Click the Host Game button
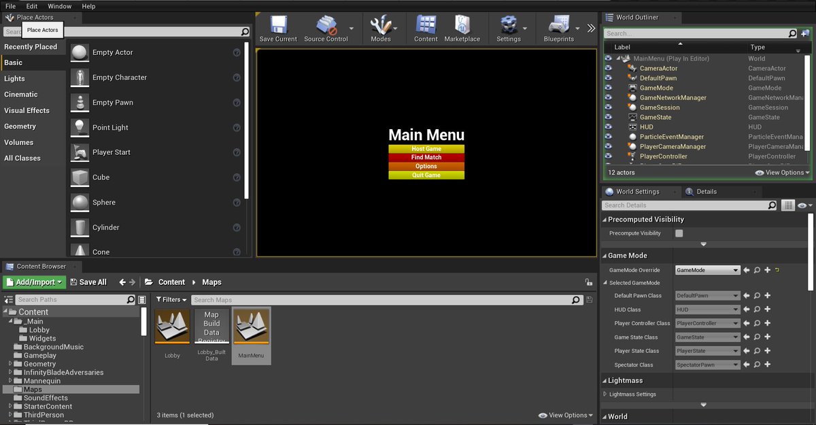Screen dimensions: 816x425 (426, 149)
